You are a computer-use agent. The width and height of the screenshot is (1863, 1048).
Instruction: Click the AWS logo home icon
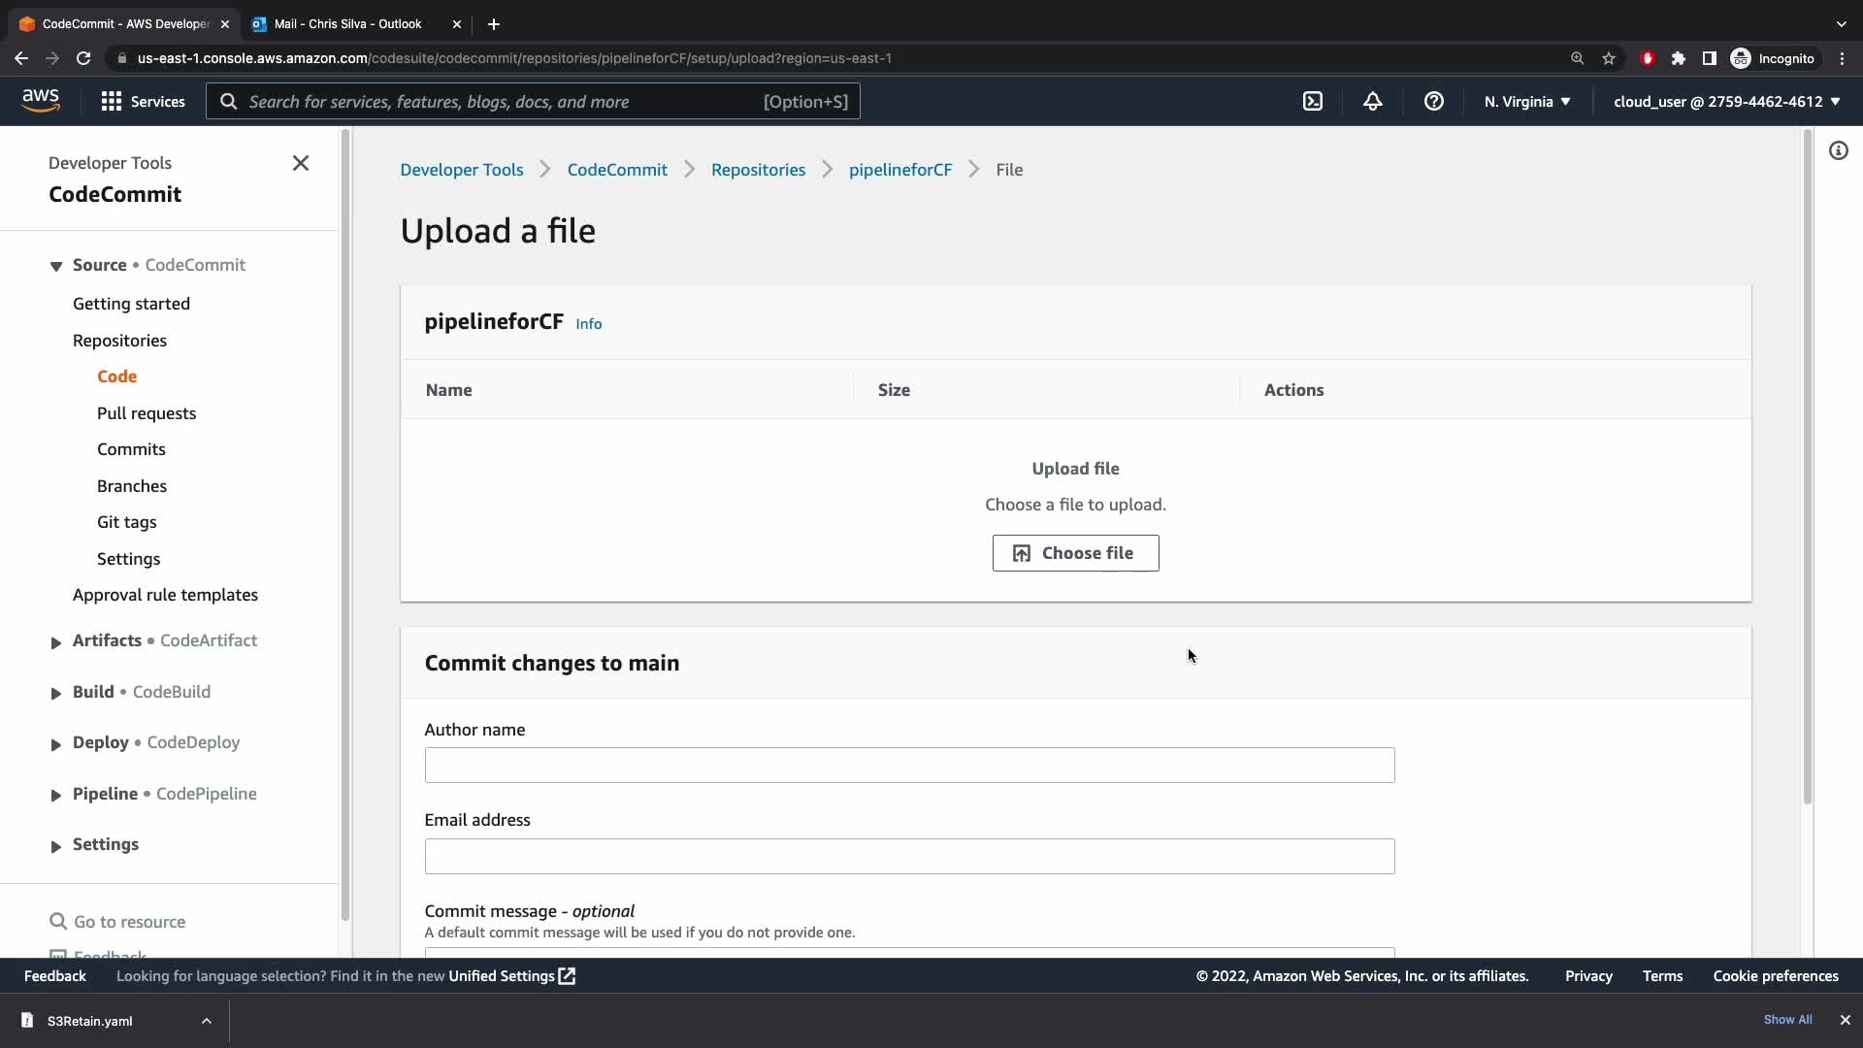(x=41, y=101)
